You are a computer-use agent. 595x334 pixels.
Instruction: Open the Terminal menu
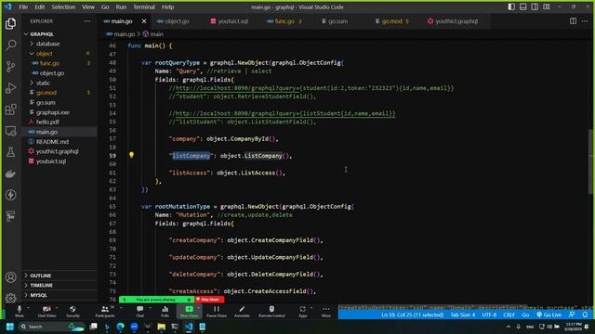click(144, 6)
